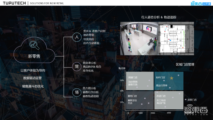
Task: Click the magnifier analytics icon inside the cloud
Action: coord(34,45)
